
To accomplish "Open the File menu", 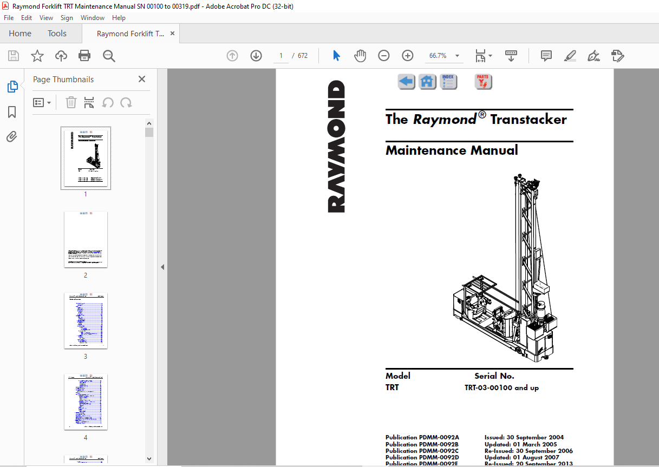I will click(9, 18).
